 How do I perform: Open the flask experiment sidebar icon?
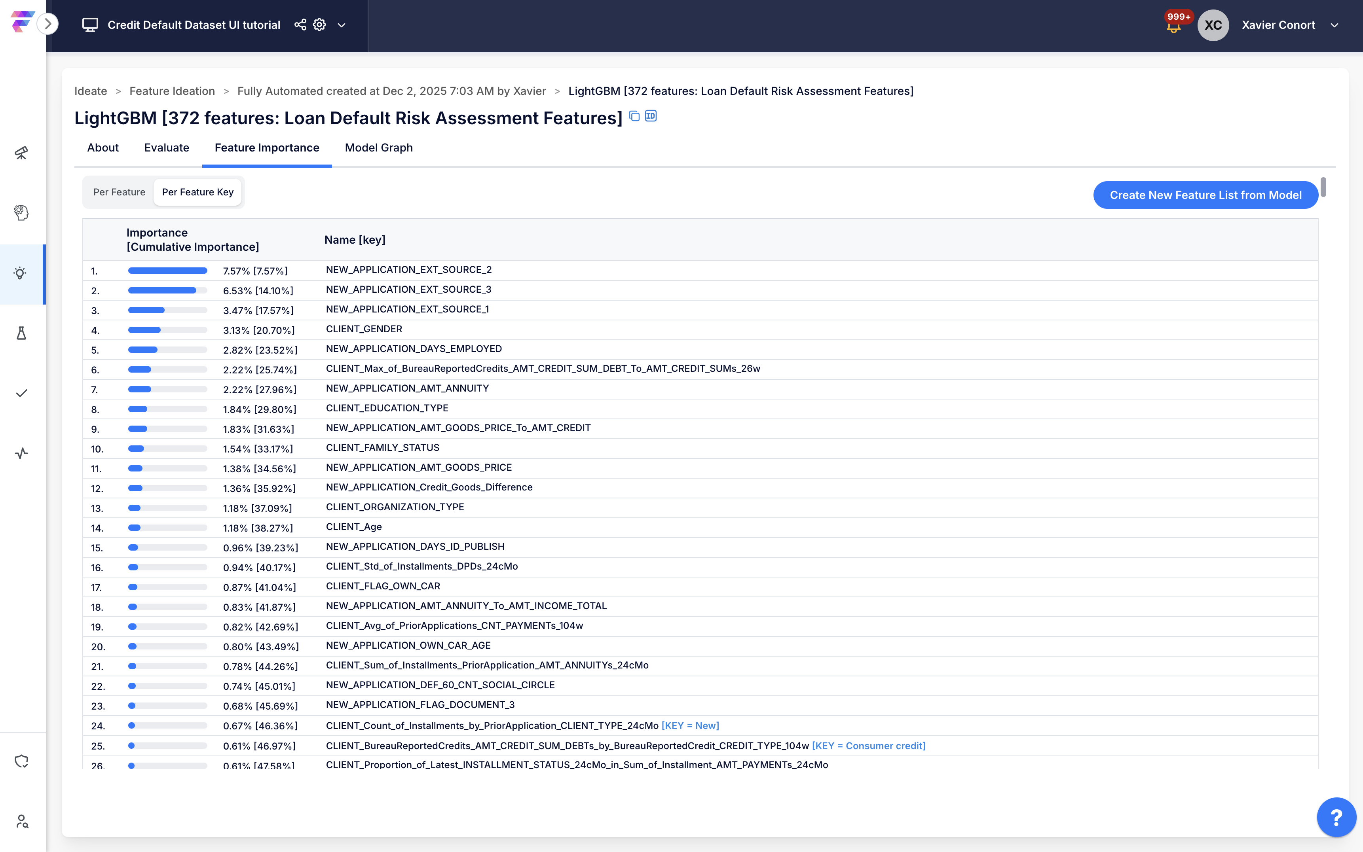click(x=21, y=333)
